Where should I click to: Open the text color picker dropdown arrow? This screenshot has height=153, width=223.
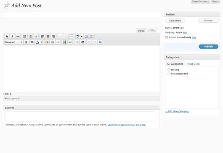point(41,42)
